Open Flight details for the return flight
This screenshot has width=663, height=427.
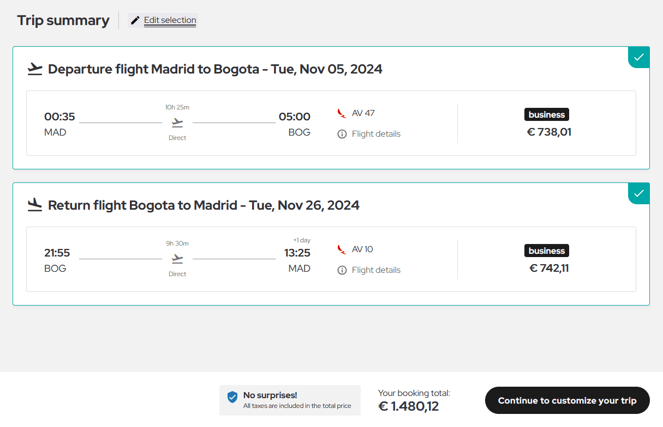[x=376, y=270]
